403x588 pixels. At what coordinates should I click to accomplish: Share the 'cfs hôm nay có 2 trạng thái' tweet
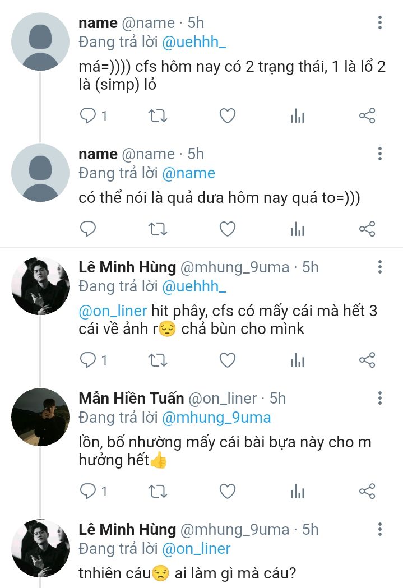[367, 116]
